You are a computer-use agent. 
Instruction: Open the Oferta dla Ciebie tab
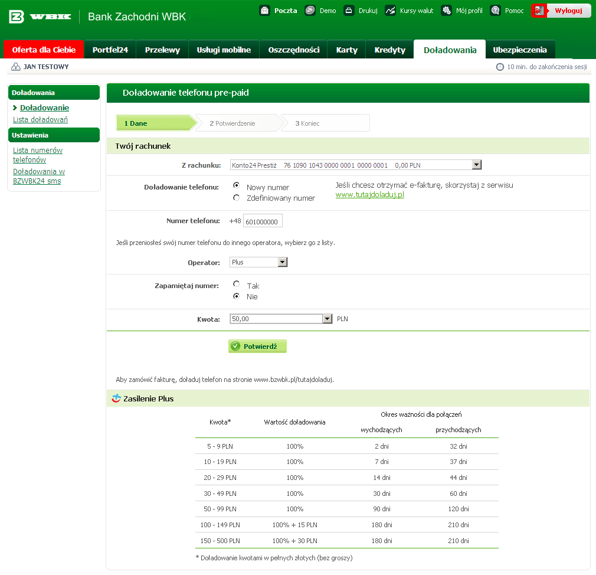(44, 50)
